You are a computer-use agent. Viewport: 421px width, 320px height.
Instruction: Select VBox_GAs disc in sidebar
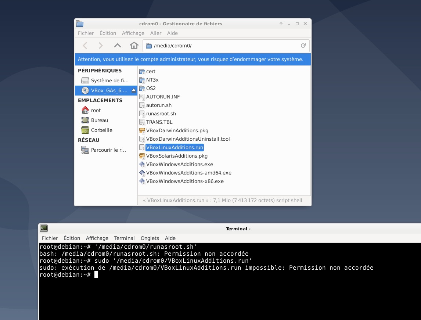click(x=106, y=90)
